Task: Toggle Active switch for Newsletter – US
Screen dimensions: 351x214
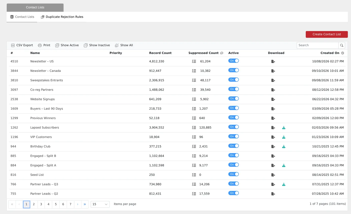Action: 233,61
